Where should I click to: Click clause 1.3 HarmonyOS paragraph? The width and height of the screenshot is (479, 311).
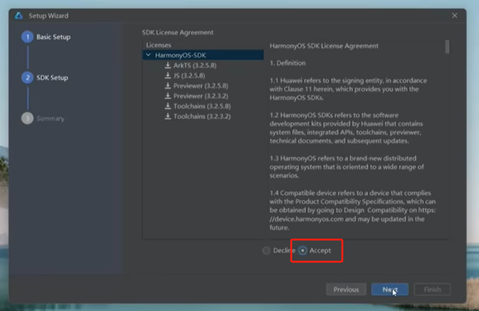347,167
